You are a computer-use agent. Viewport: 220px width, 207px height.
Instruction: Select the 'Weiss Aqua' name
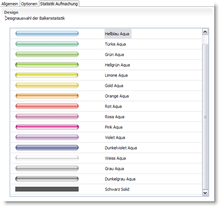(115, 159)
